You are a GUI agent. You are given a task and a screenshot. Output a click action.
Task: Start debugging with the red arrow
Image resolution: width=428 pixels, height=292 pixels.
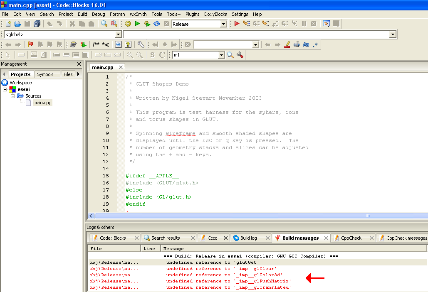237,24
